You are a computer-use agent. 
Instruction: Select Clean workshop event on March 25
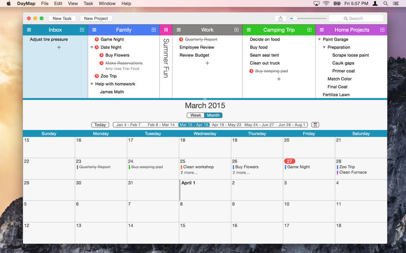(197, 167)
